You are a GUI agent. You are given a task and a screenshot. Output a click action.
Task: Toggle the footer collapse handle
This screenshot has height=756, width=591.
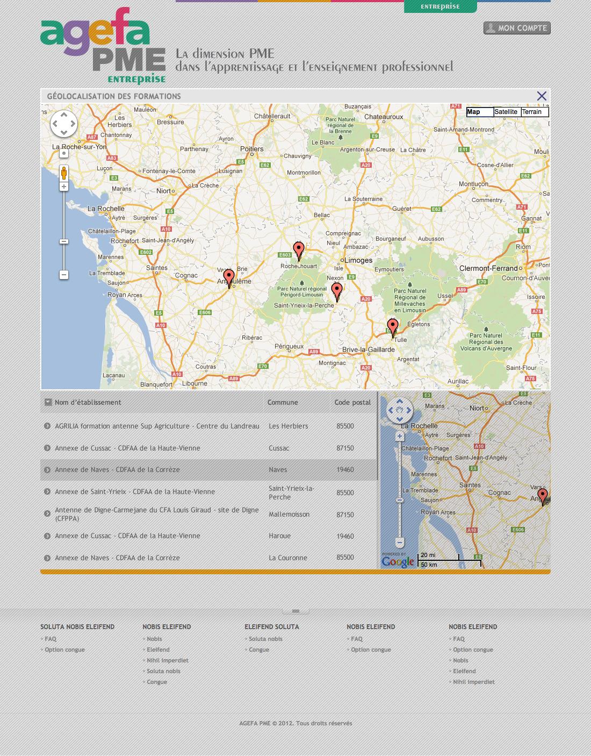[295, 611]
